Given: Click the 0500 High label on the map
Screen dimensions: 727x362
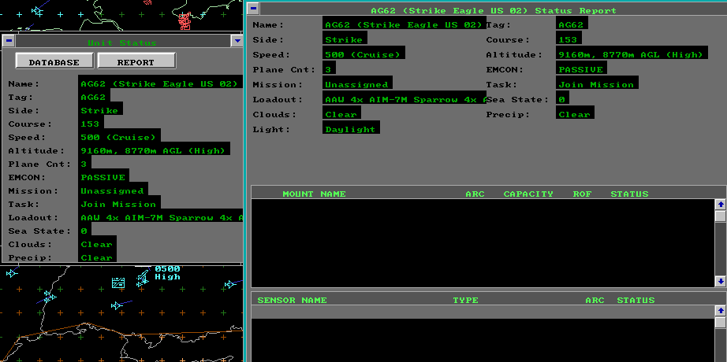Looking at the screenshot, I should (x=167, y=272).
